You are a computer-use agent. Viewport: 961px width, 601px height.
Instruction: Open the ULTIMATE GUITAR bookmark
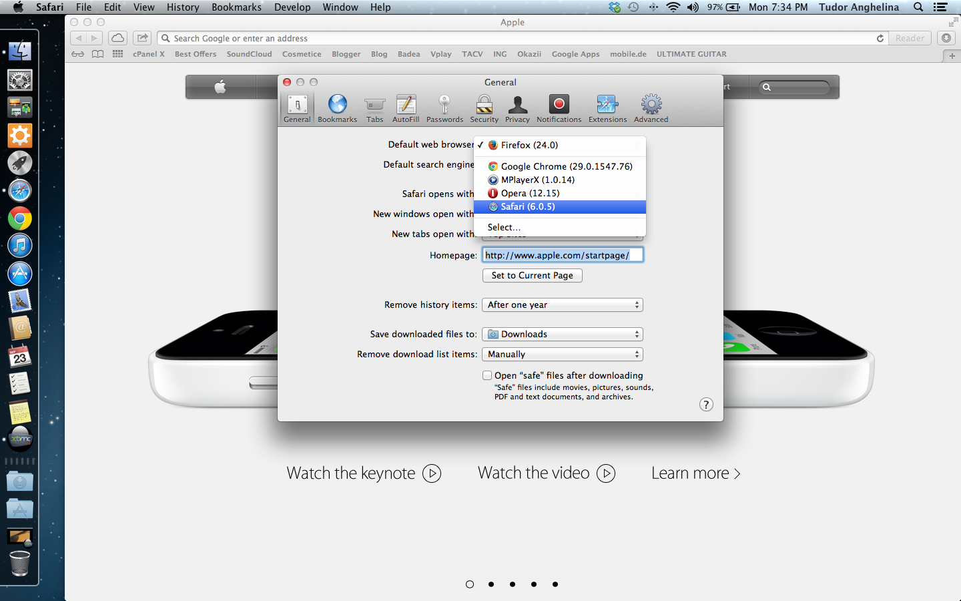click(691, 54)
